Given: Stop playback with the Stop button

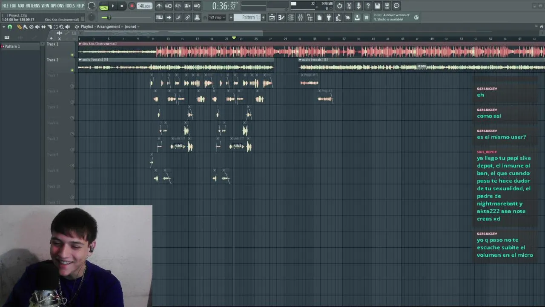Looking at the screenshot, I should click(x=122, y=6).
